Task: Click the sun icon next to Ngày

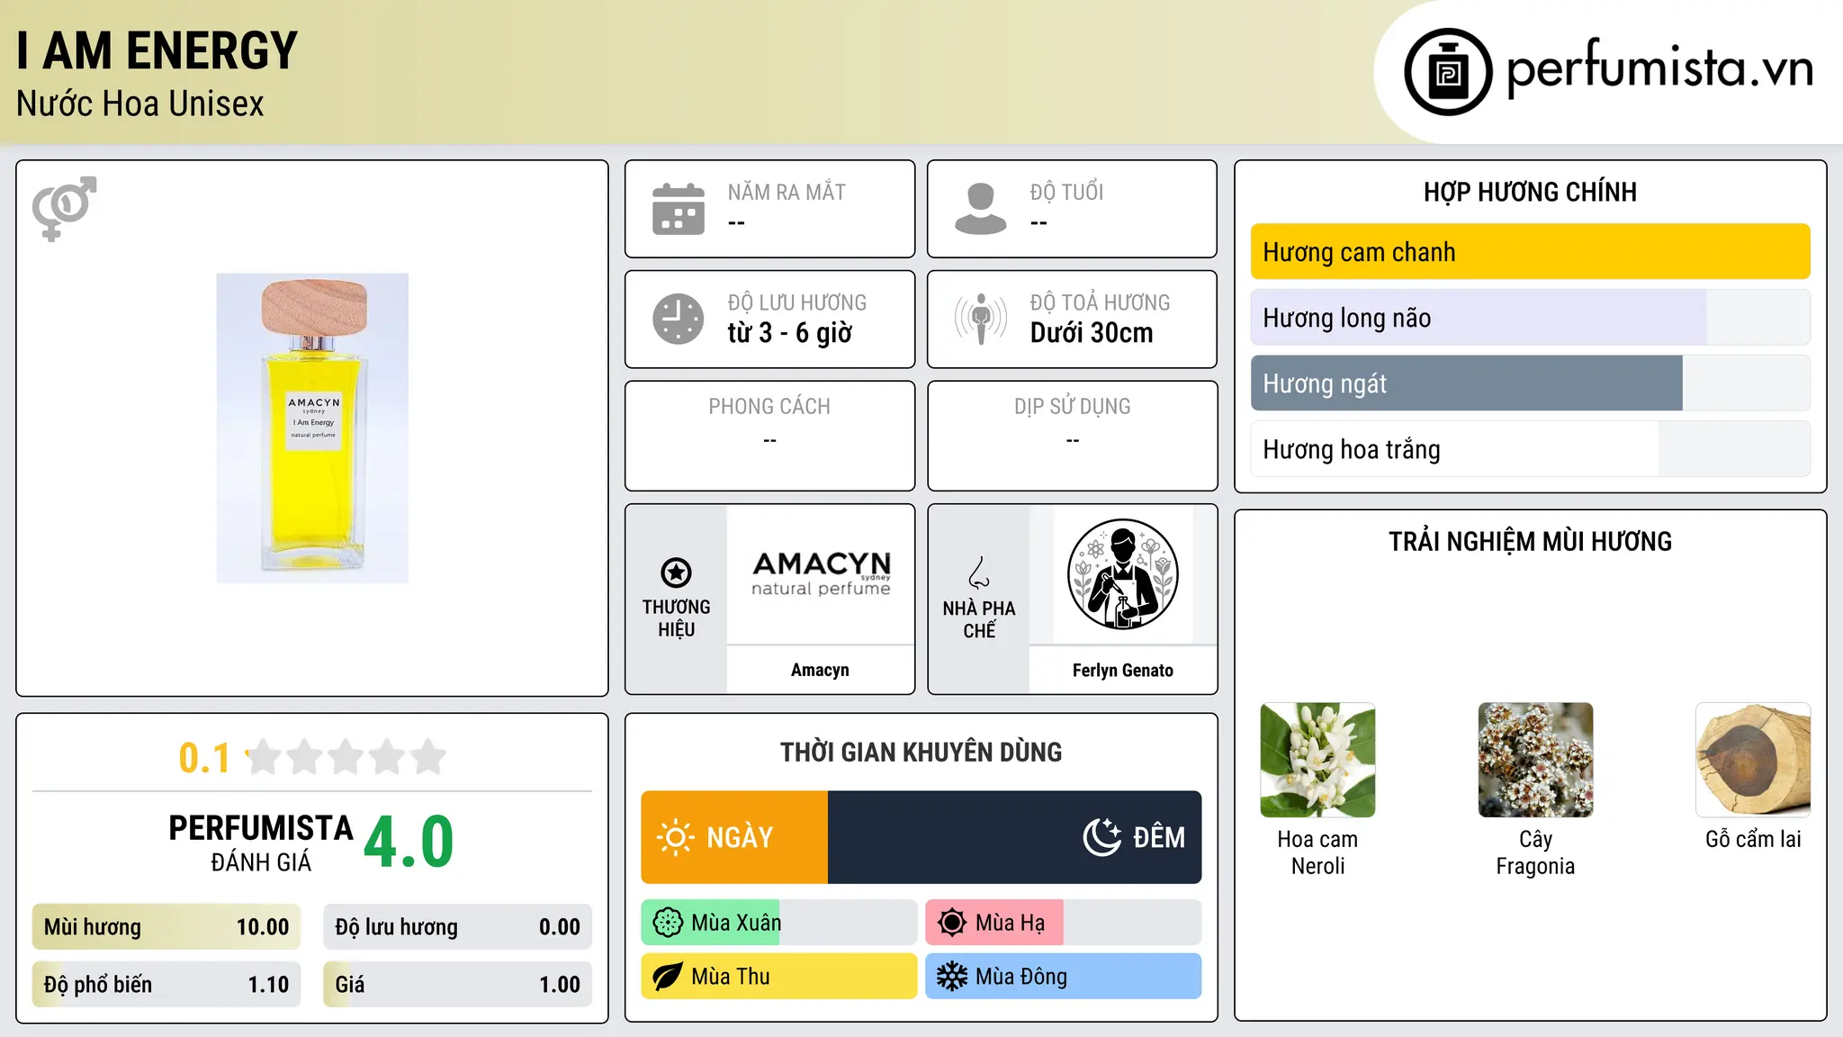Action: 675,837
